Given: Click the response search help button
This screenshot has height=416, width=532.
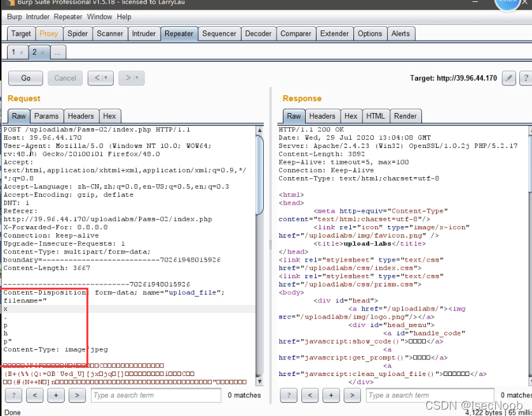Looking at the screenshot, I should click(289, 395).
